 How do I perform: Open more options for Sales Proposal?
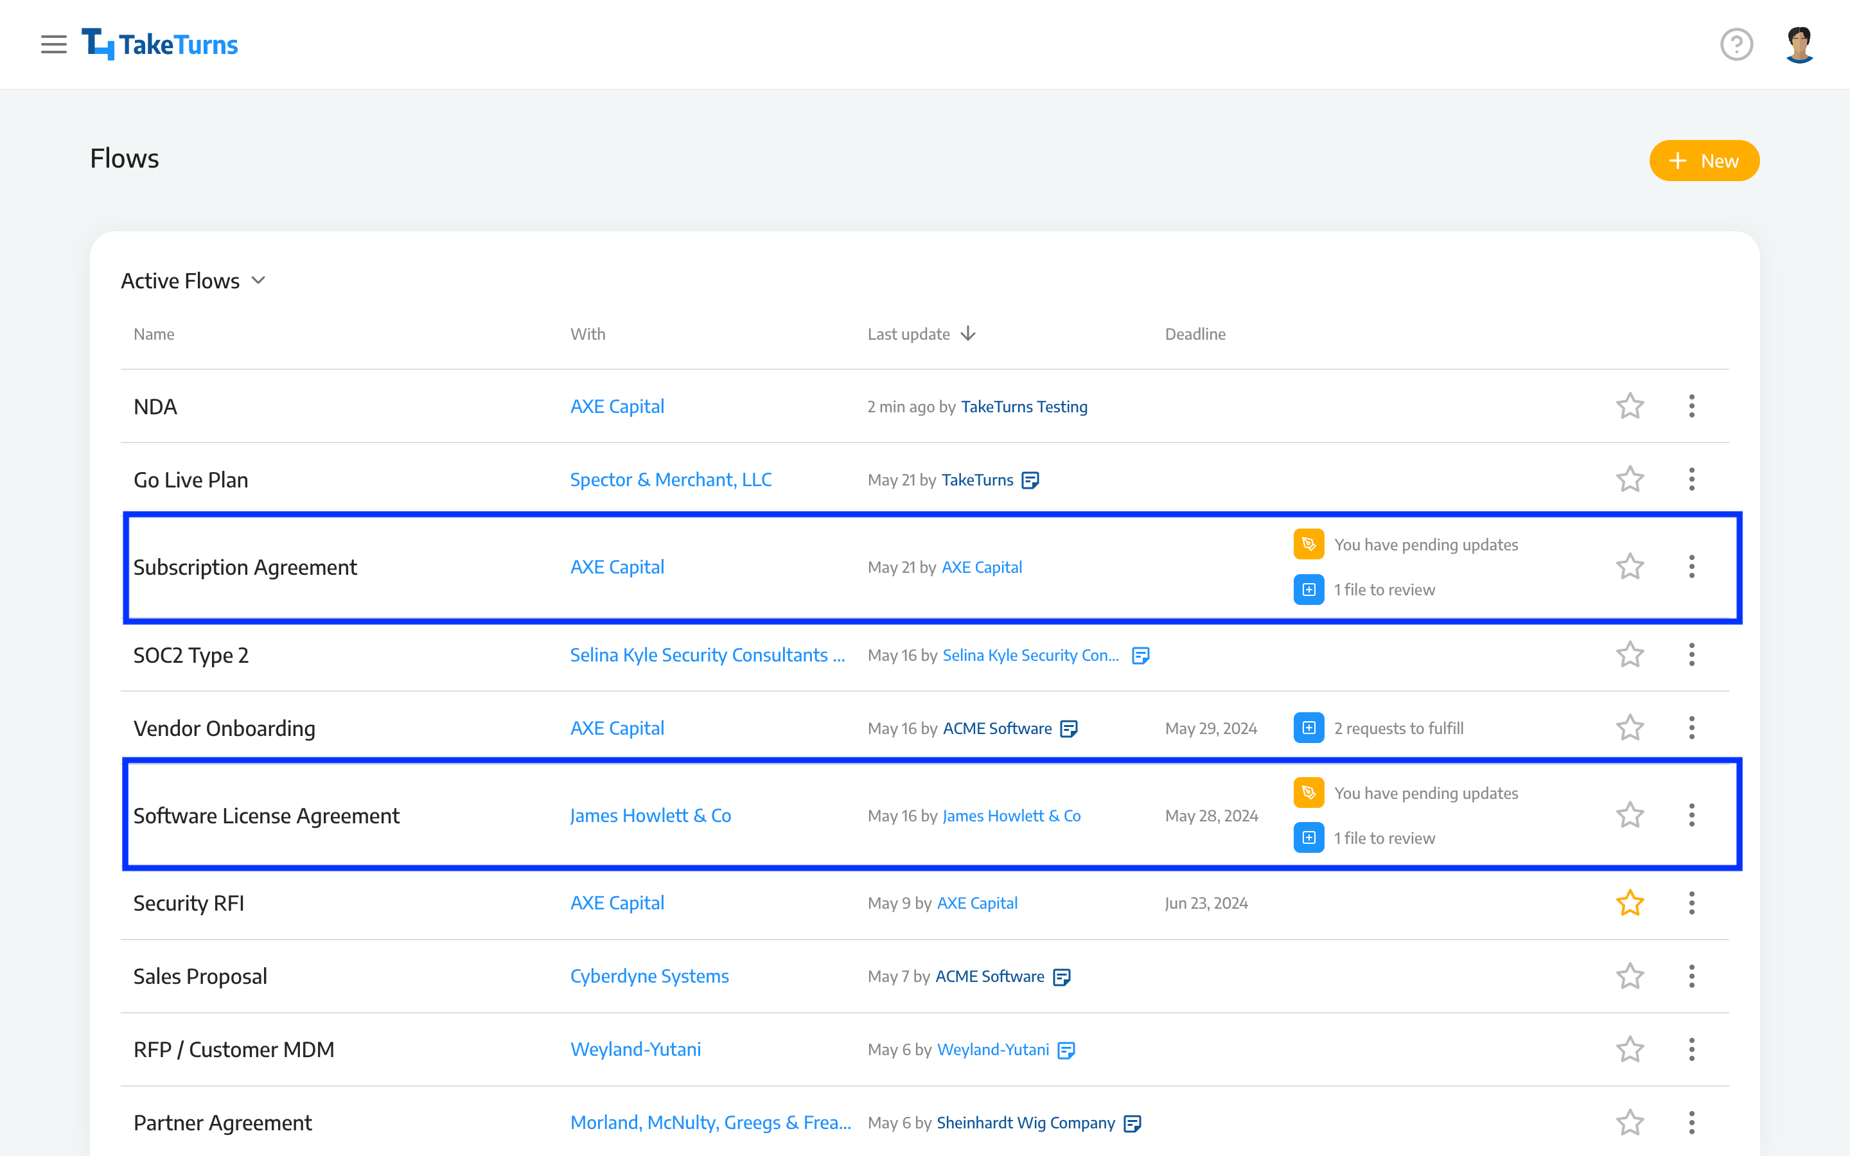pyautogui.click(x=1692, y=976)
